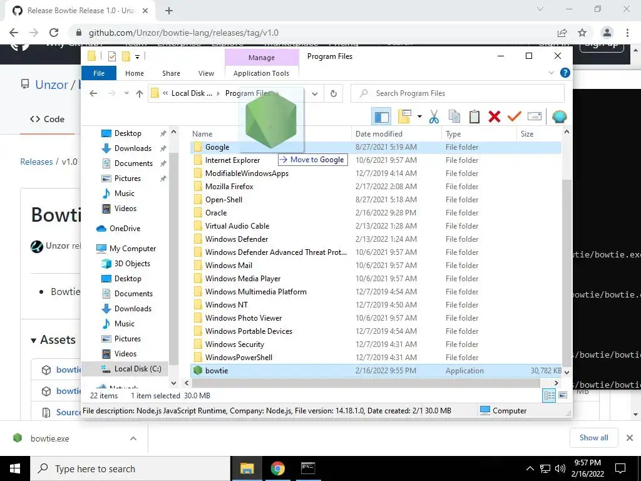Open Chrome three-dot menu
Image resolution: width=641 pixels, height=481 pixels.
627,33
